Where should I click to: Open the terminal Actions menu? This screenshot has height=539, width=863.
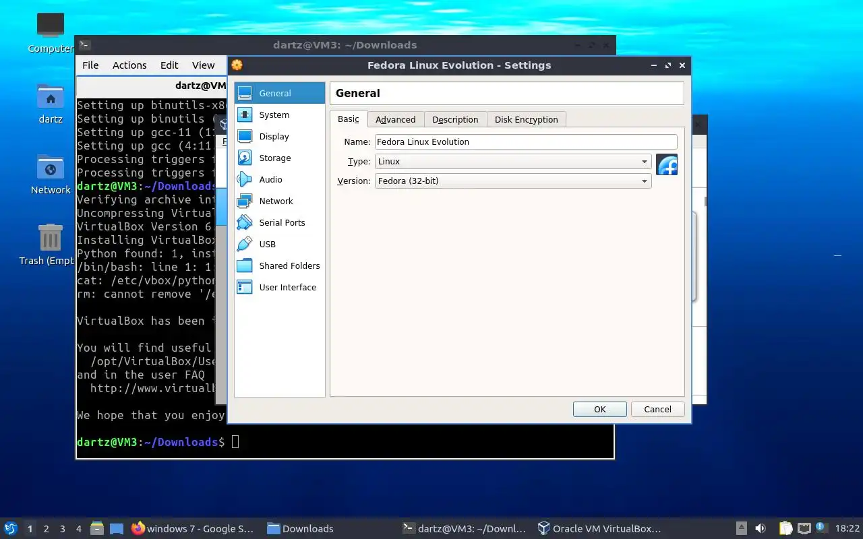pos(129,65)
